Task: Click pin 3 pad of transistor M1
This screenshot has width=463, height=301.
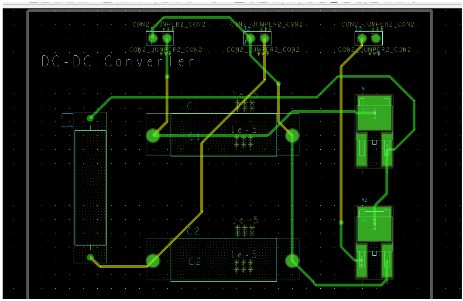Action: (387, 150)
